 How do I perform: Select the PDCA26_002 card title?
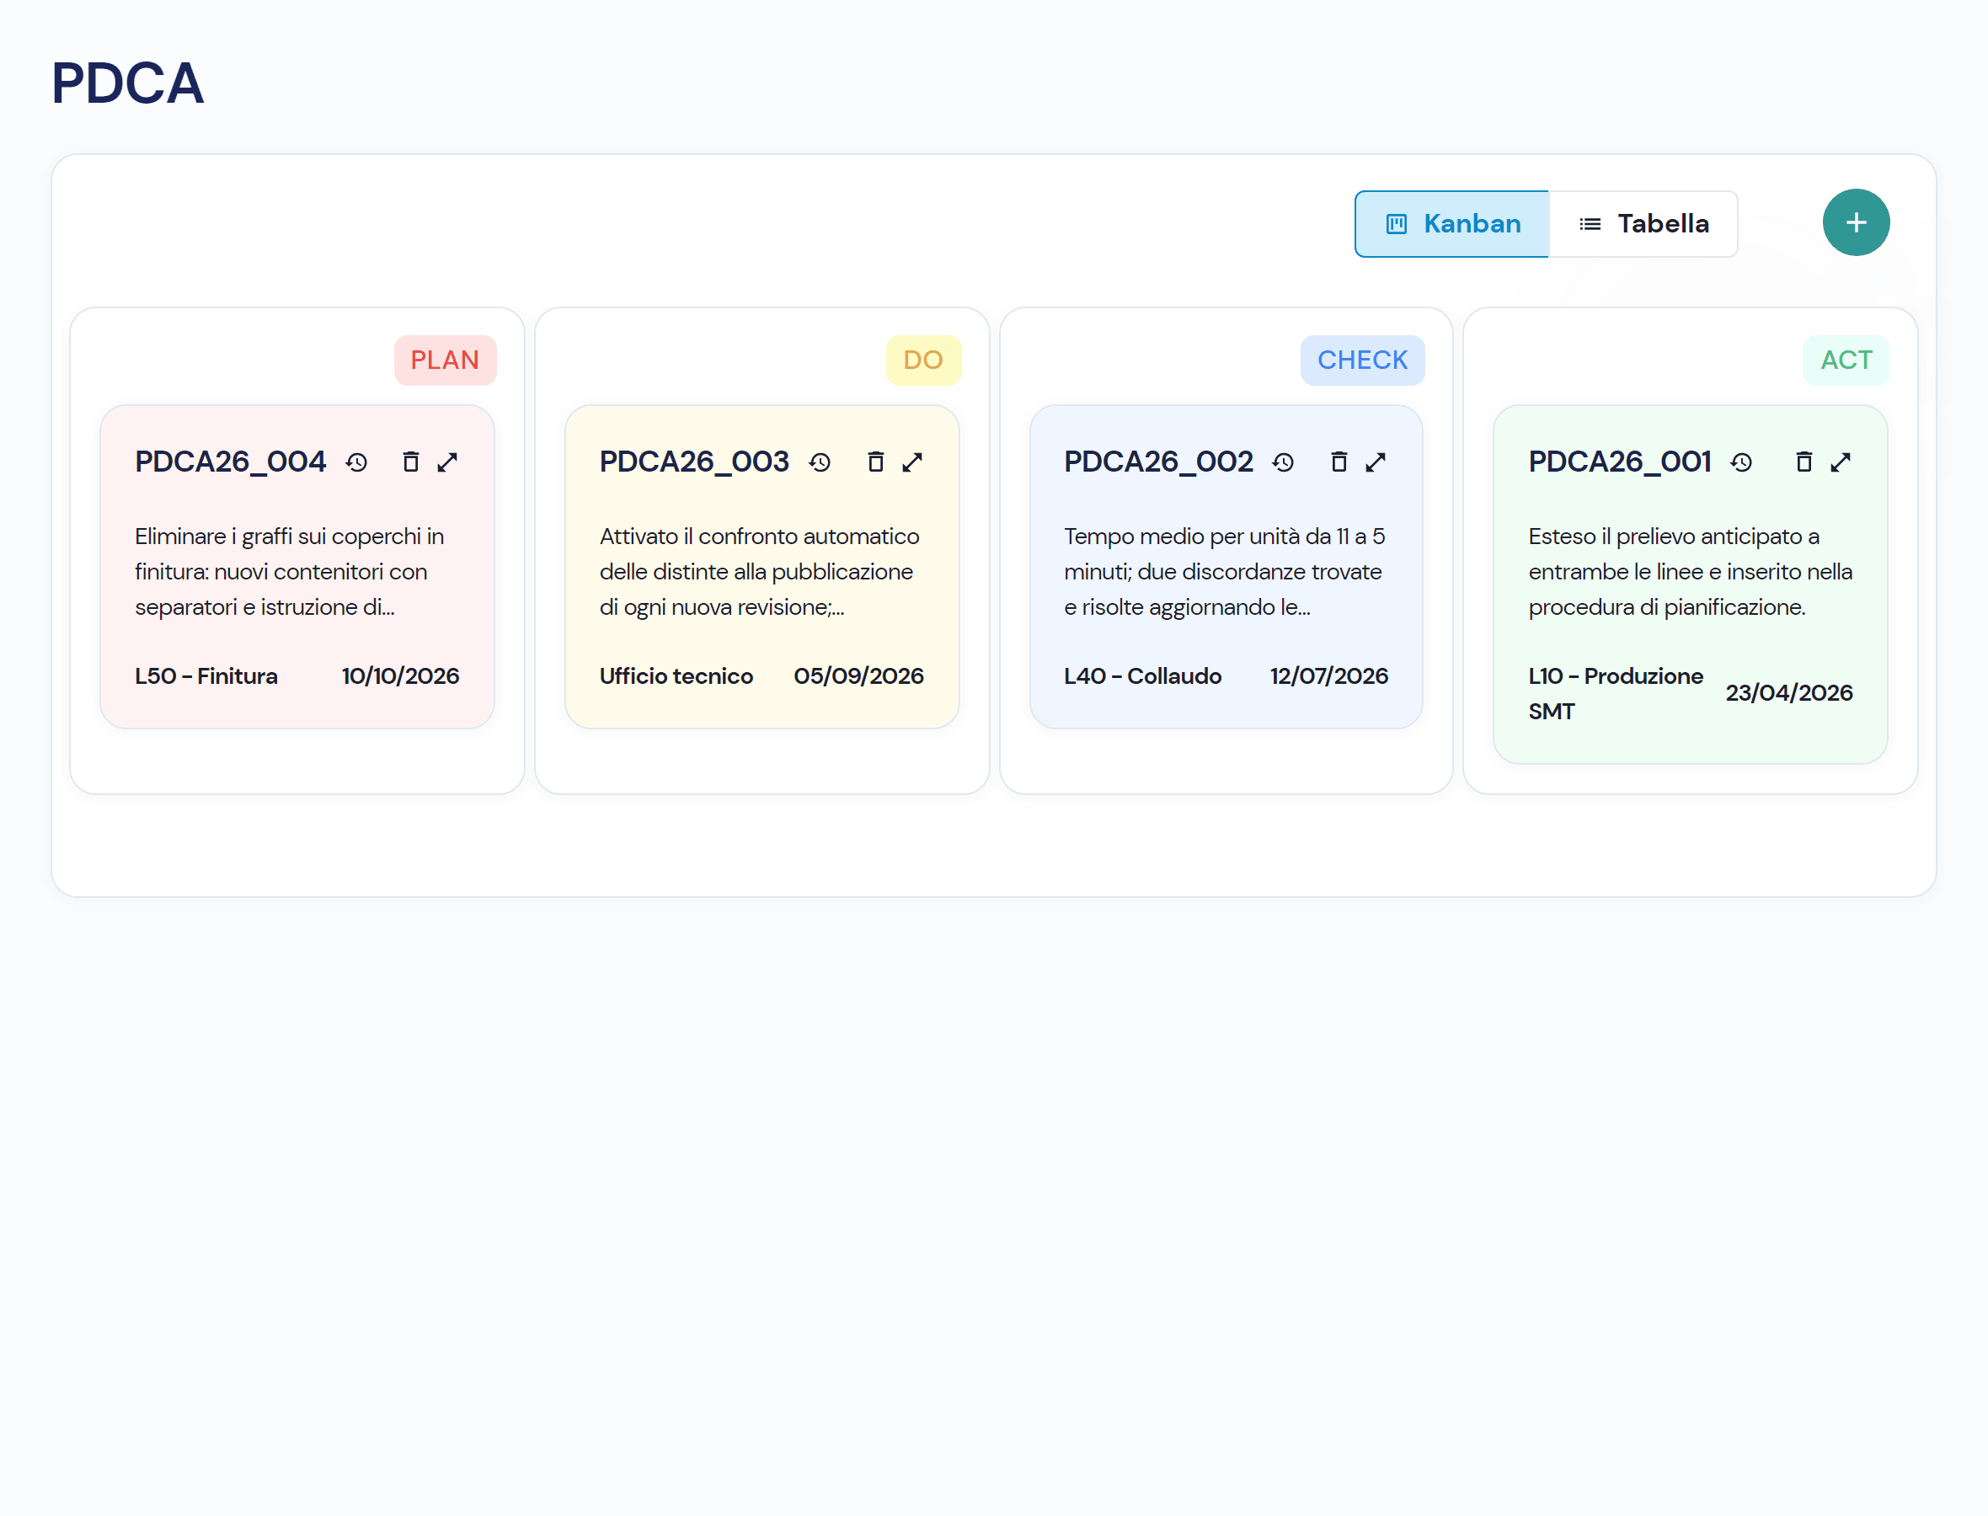pos(1159,462)
